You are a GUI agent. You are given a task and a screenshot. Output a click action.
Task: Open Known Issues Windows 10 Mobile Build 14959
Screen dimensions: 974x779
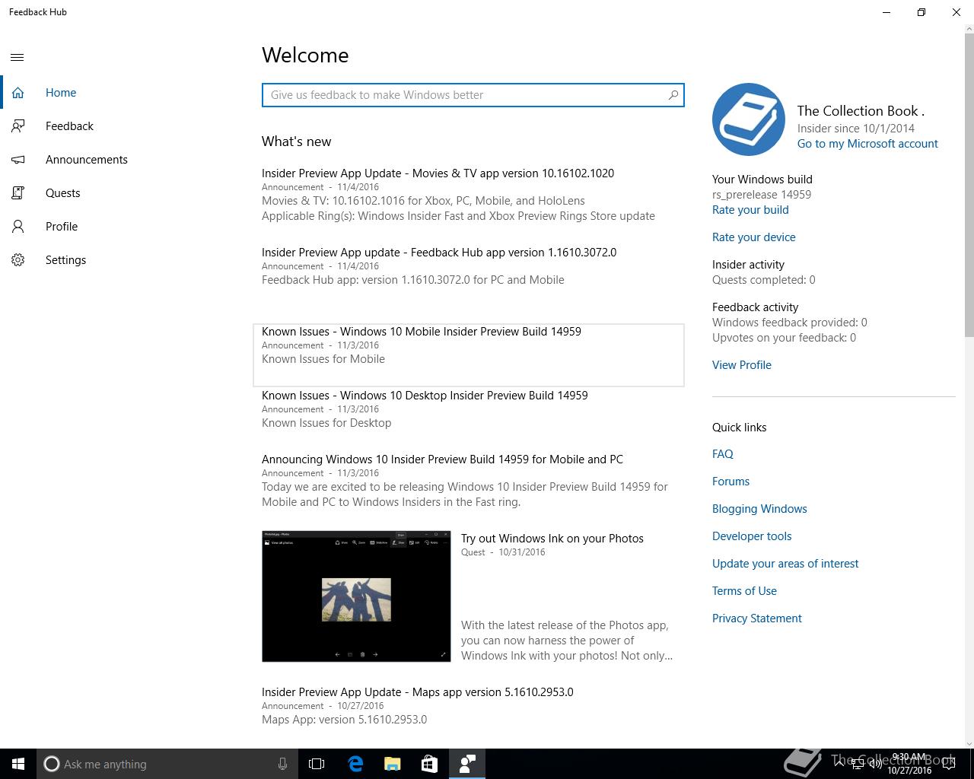click(x=469, y=355)
